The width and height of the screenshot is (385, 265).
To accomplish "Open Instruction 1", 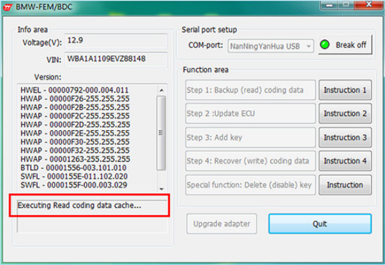I will click(345, 90).
